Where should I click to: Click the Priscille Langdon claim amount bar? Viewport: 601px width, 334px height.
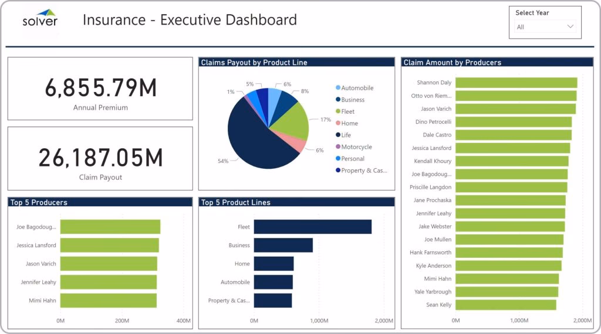(511, 187)
